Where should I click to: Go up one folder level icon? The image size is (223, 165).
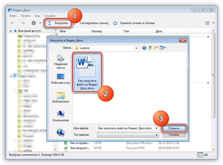[150, 48]
